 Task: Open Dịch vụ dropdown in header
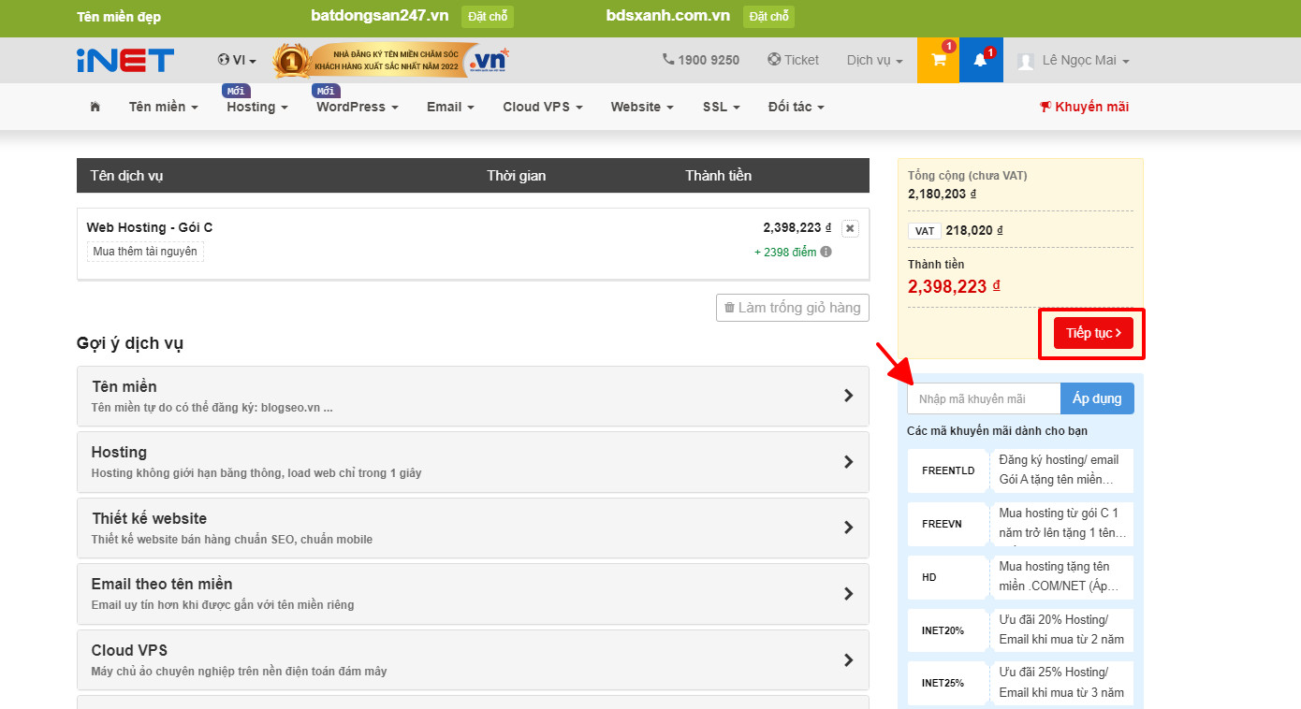coord(875,60)
